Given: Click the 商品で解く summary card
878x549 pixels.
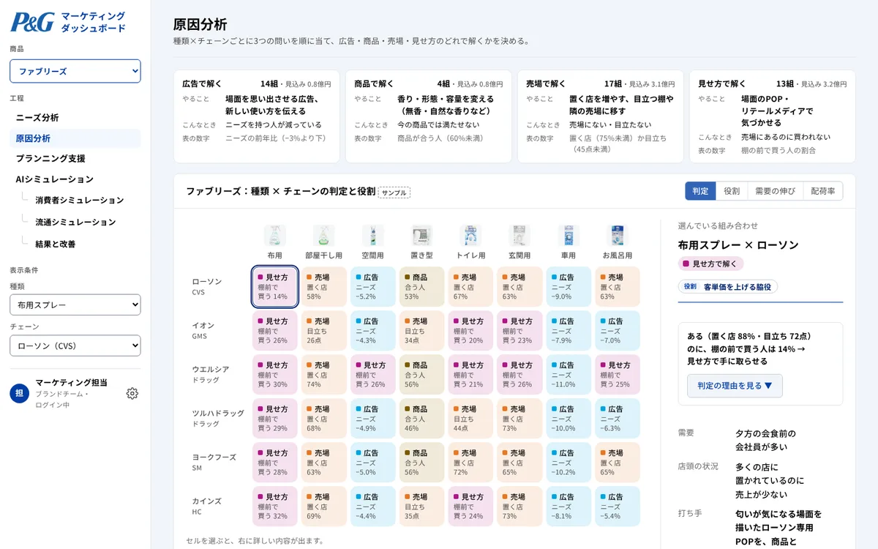Looking at the screenshot, I should pos(429,116).
